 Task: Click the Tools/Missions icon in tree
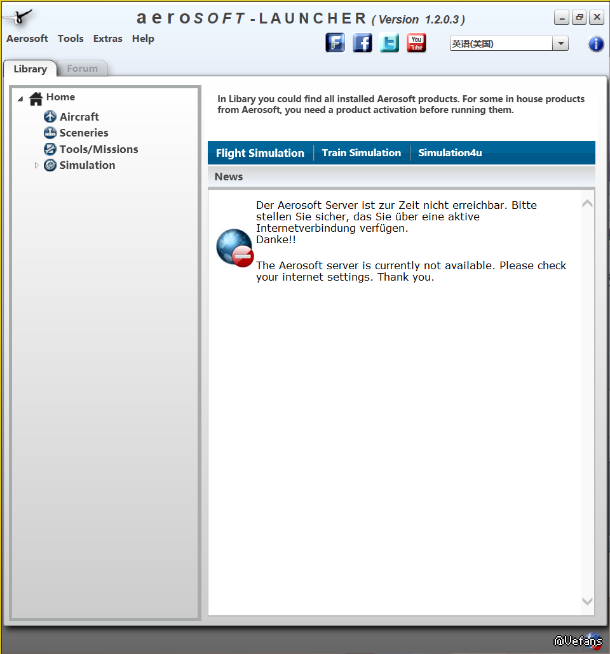[50, 149]
